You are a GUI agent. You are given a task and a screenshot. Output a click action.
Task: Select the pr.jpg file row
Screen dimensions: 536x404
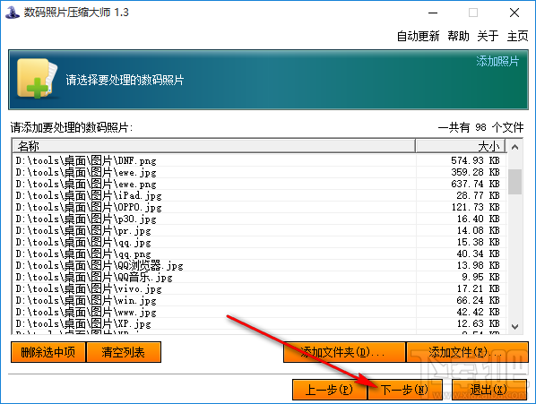(260, 230)
